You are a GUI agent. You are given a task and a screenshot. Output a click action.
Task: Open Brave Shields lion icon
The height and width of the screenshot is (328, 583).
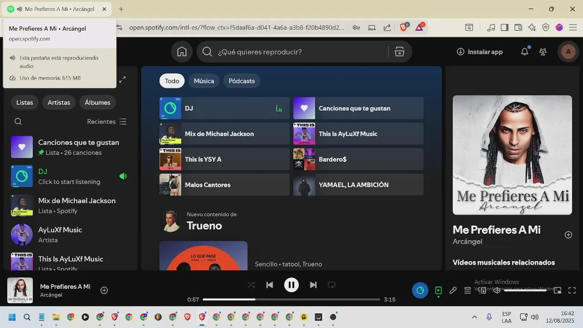404,27
